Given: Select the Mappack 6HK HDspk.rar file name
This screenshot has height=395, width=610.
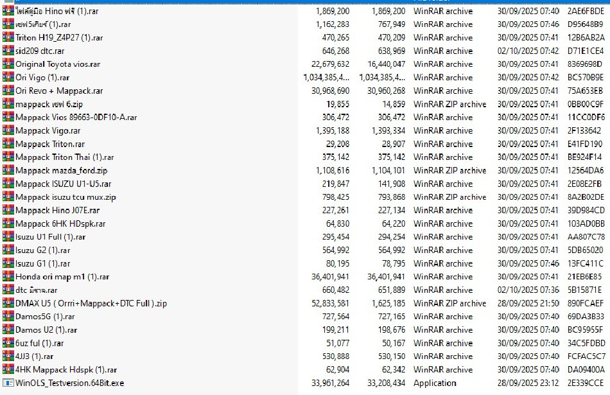Looking at the screenshot, I should (60, 224).
